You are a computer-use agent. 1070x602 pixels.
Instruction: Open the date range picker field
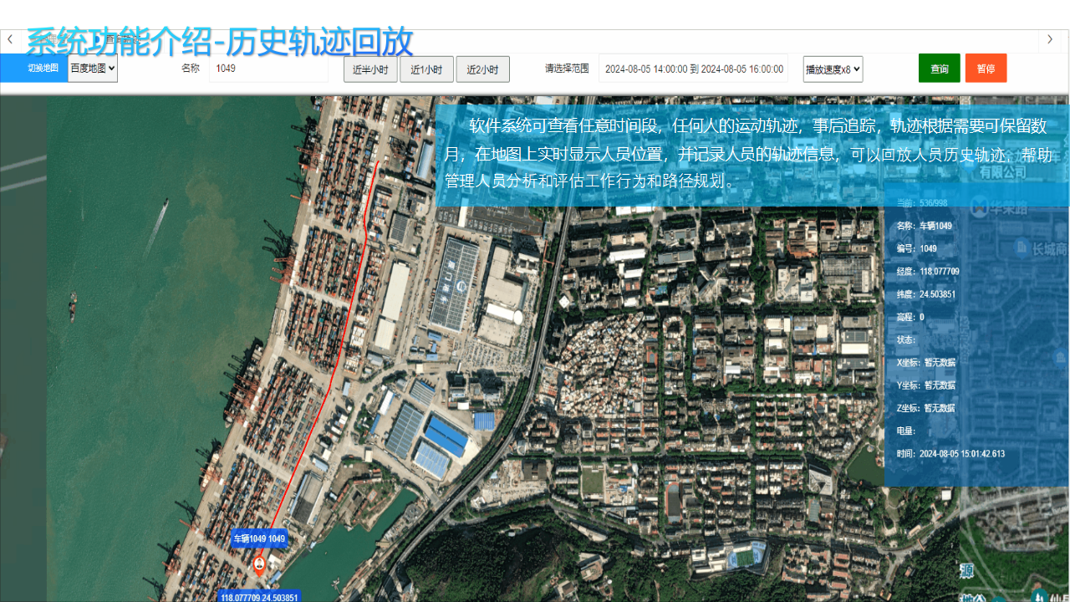693,69
